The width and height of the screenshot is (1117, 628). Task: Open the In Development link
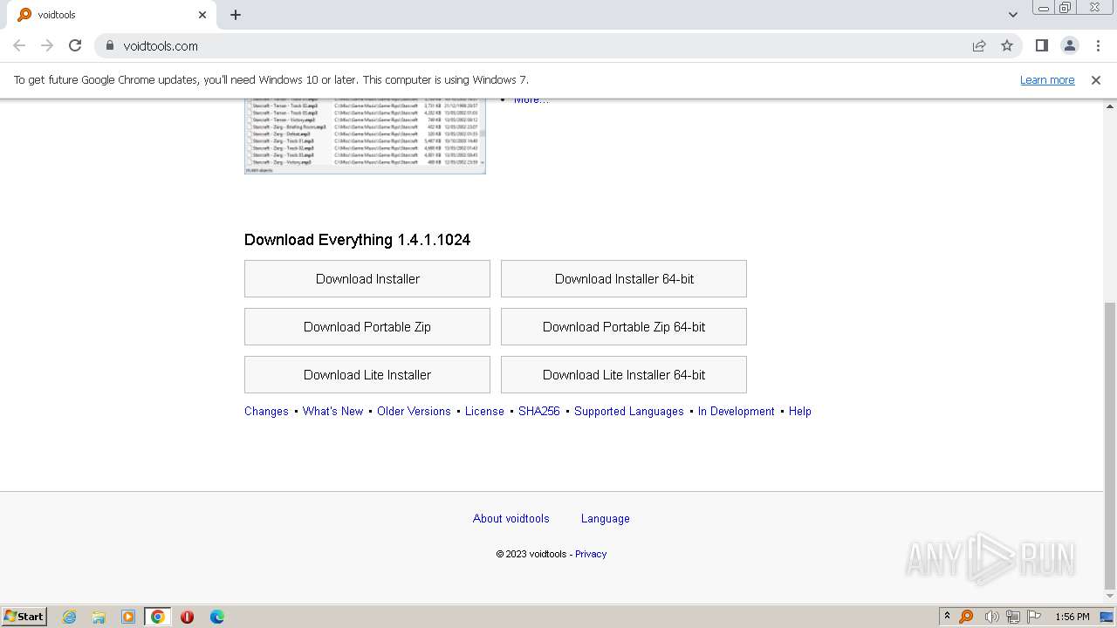[x=737, y=412]
